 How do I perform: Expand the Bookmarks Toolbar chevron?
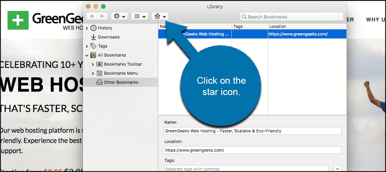[x=93, y=64]
